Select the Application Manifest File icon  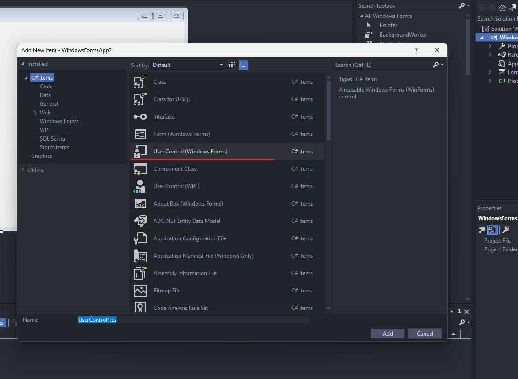[x=140, y=256]
